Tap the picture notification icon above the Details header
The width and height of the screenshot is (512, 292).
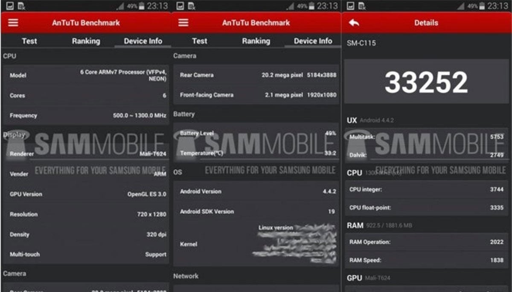pos(350,6)
